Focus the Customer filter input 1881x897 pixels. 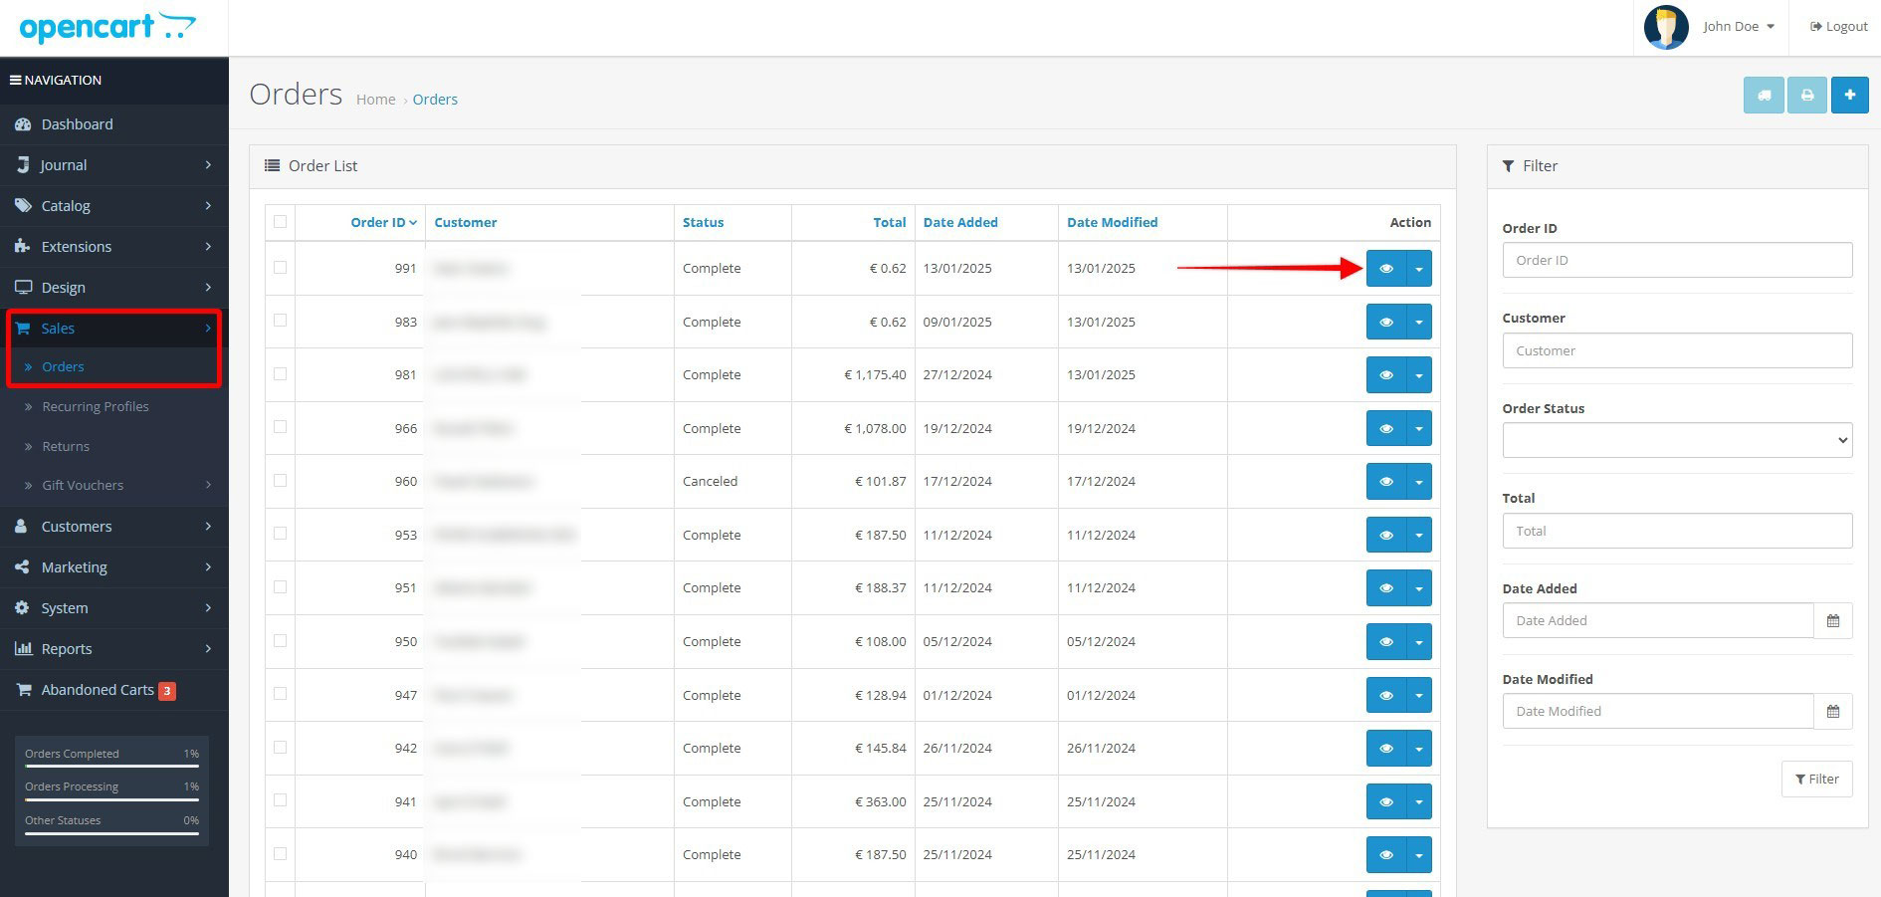point(1677,350)
